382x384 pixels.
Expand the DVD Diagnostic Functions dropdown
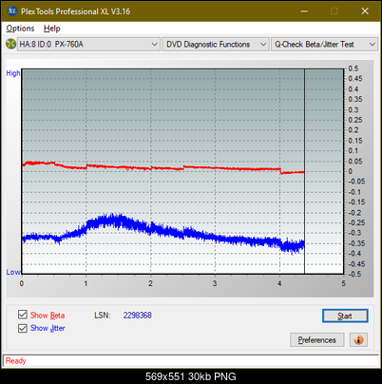(216, 45)
